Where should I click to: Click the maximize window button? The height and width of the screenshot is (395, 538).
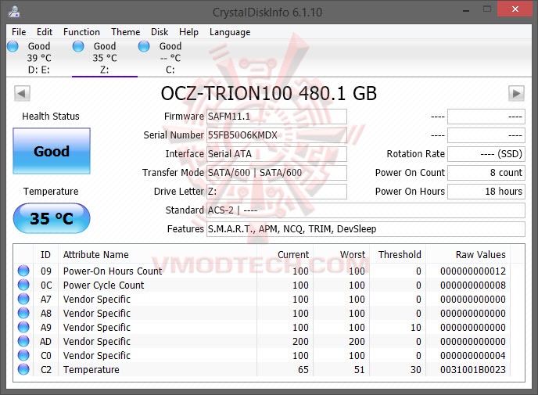487,9
